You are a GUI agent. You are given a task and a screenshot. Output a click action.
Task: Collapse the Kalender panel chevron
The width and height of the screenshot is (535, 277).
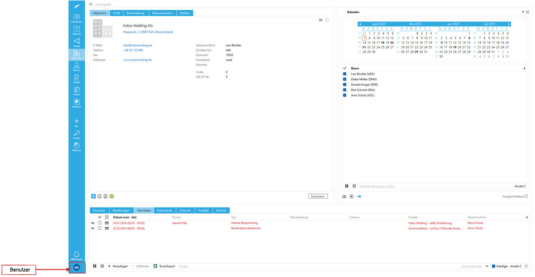pos(522,12)
